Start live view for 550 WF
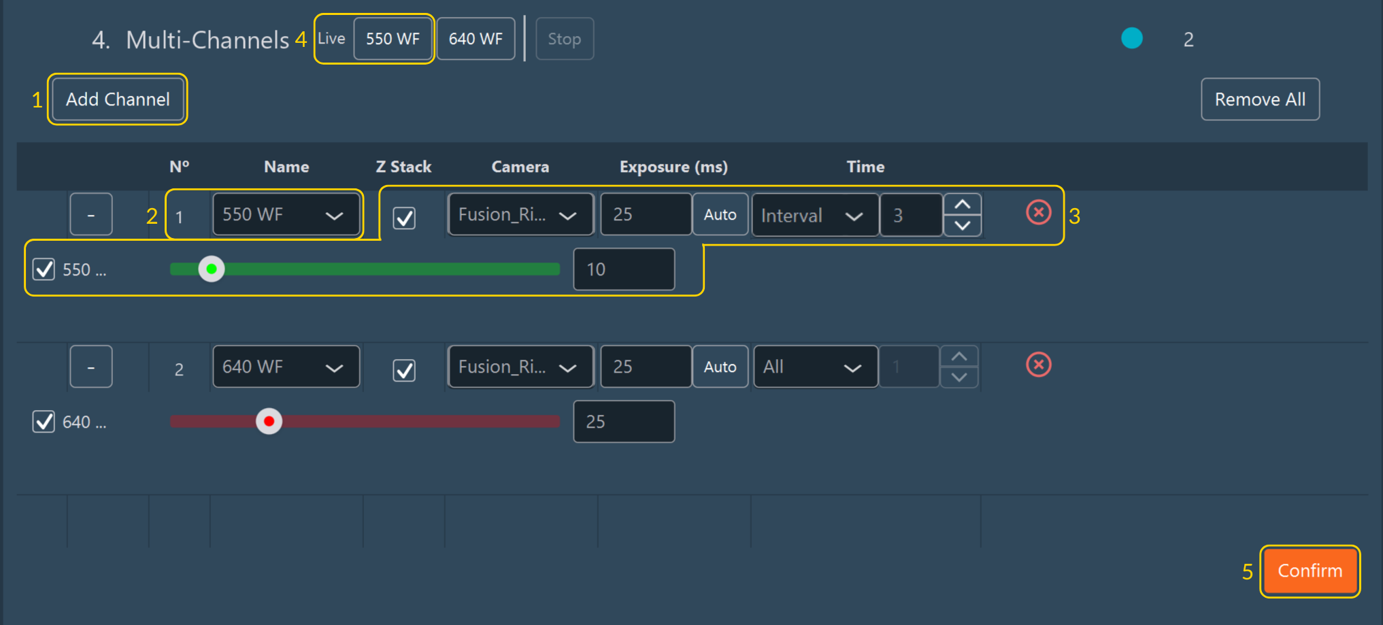 coord(393,39)
